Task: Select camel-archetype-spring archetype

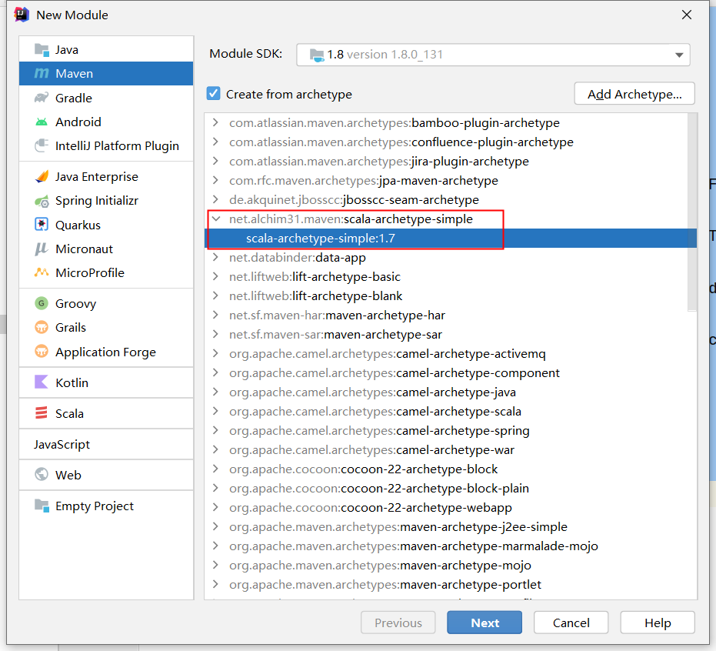Action: pyautogui.click(x=379, y=430)
